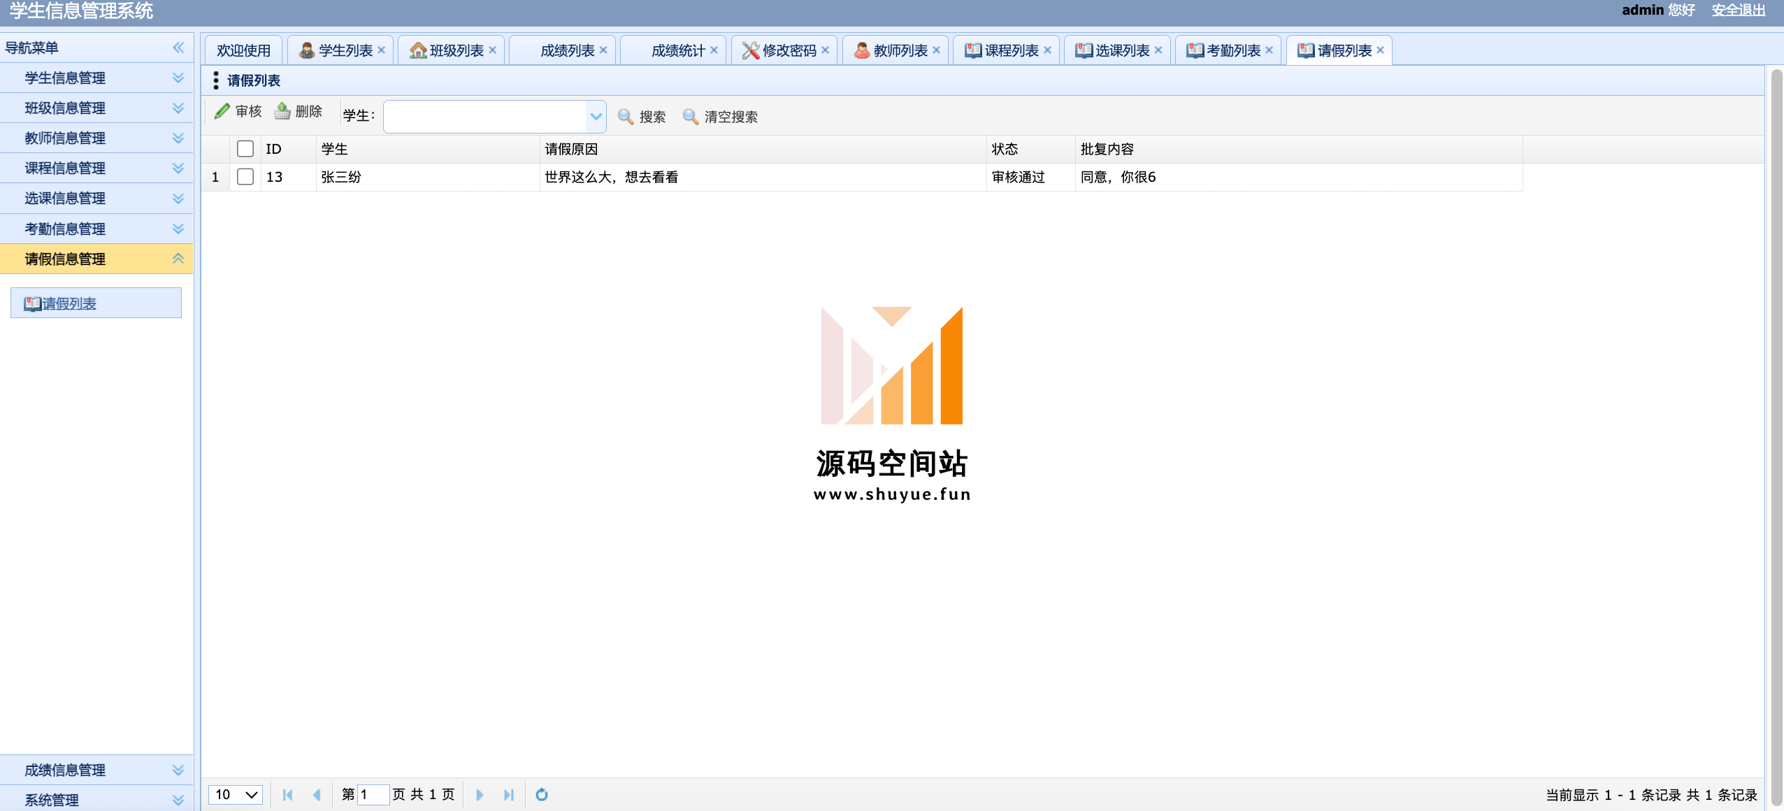Click 安全退出 logout link
Viewport: 1784px width, 811px height.
point(1739,10)
